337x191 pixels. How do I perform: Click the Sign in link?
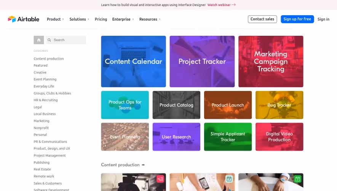(x=323, y=19)
